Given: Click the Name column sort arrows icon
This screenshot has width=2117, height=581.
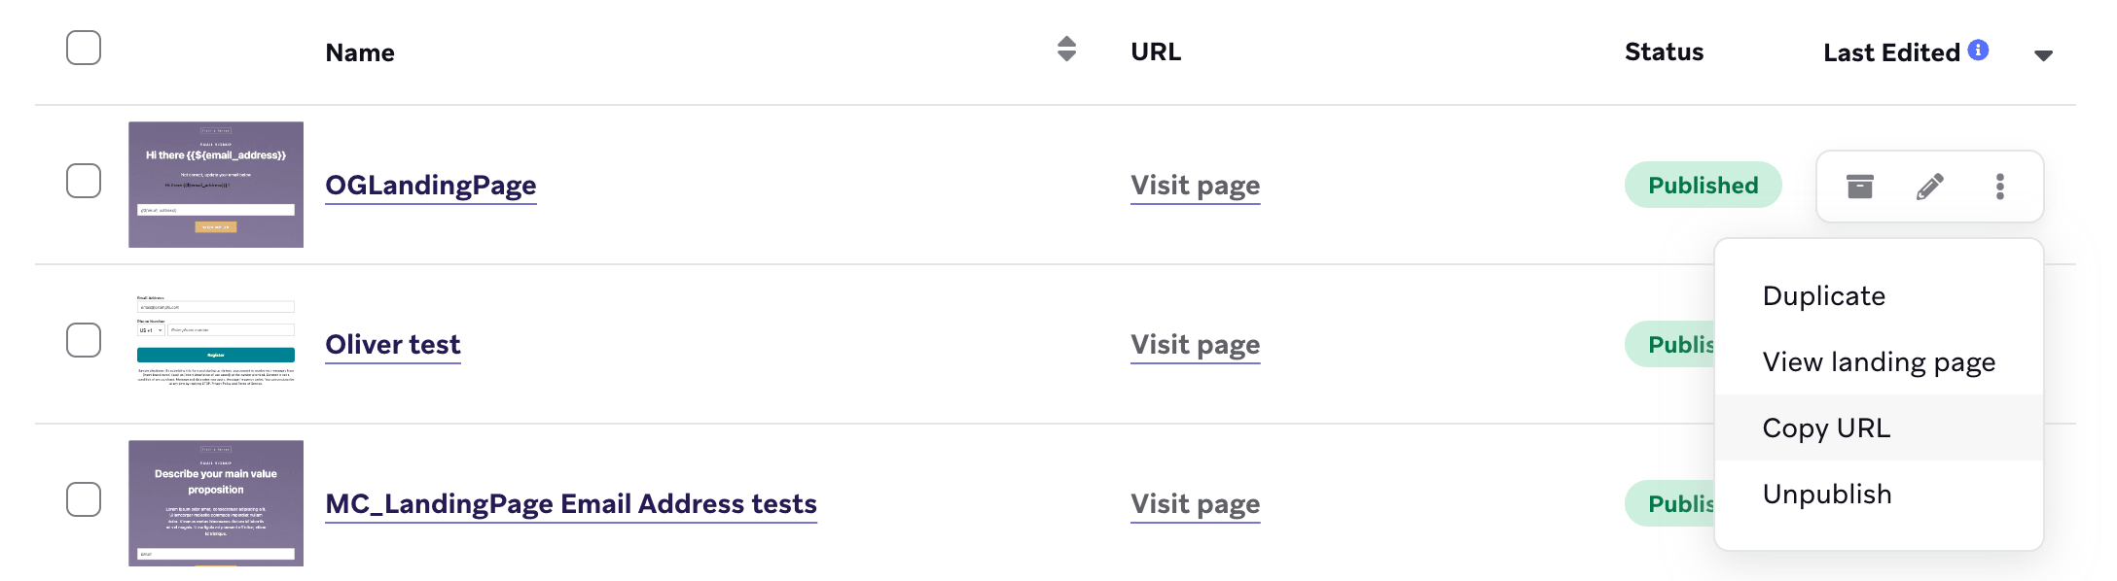Looking at the screenshot, I should (x=1066, y=49).
